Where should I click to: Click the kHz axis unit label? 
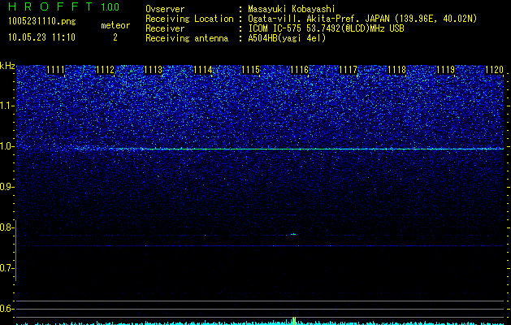[7, 66]
